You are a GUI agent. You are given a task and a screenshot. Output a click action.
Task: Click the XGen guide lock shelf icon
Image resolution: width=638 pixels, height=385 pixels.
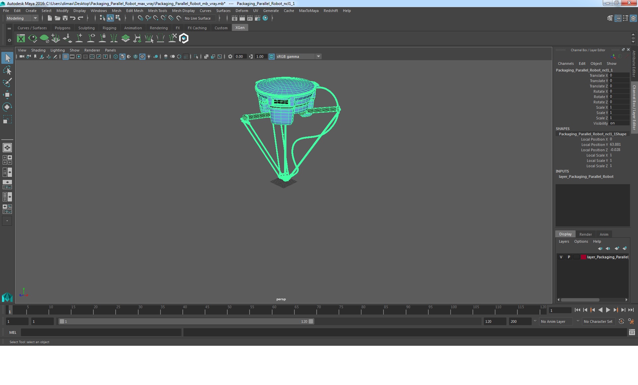pos(102,39)
